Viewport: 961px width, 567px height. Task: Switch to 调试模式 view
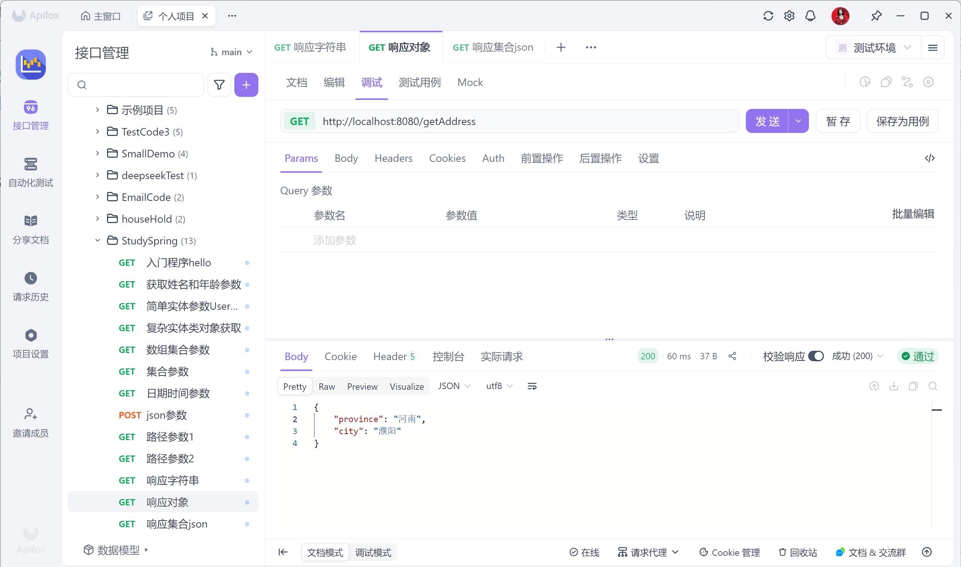click(x=373, y=552)
